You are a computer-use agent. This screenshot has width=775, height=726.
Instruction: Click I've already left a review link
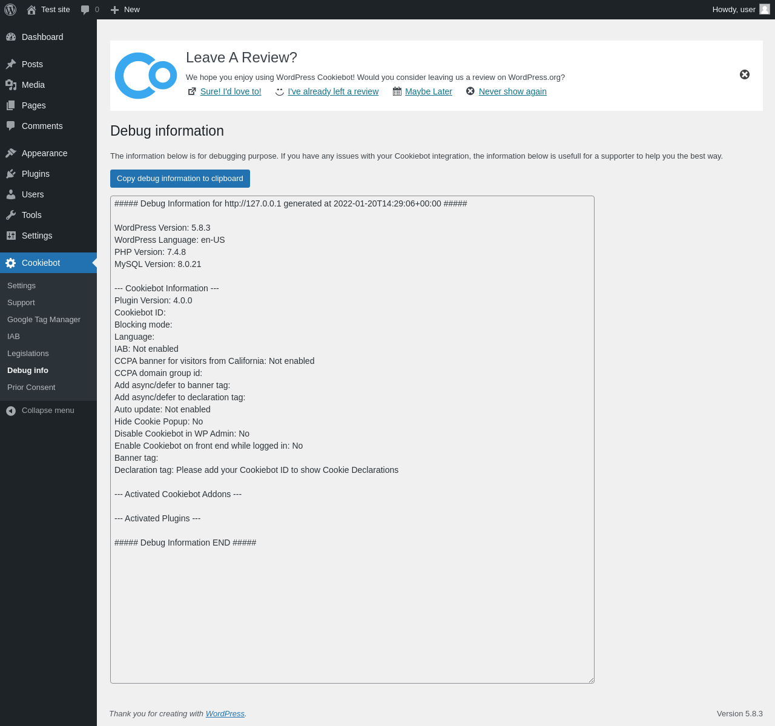coord(333,91)
